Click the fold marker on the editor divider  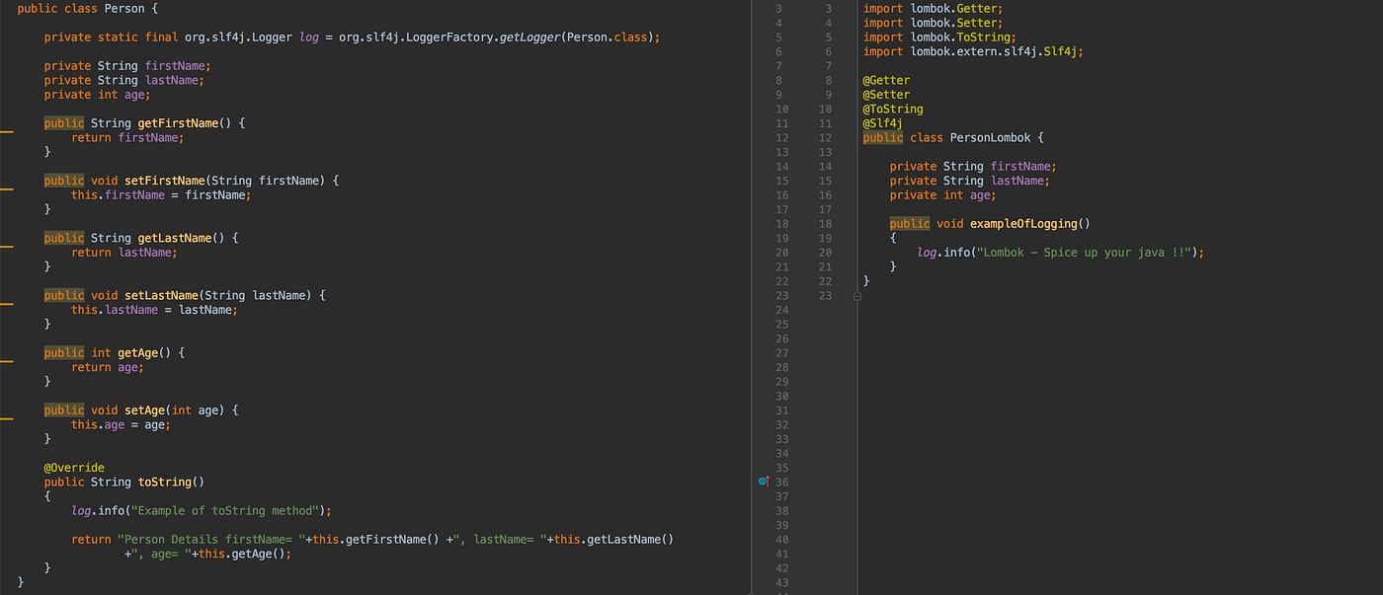pyautogui.click(x=857, y=295)
